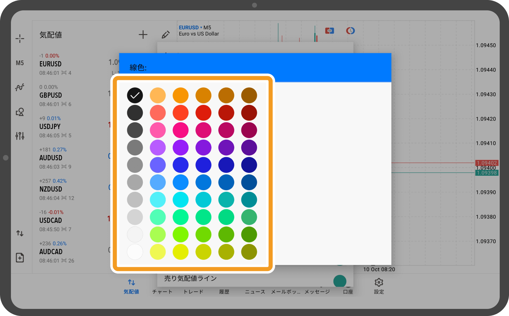Pick the medium gray swatch in fourth row
The width and height of the screenshot is (509, 316).
coord(135,148)
